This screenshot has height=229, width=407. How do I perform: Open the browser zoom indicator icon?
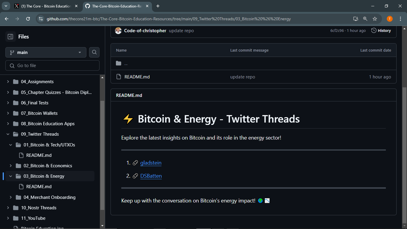tap(365, 19)
